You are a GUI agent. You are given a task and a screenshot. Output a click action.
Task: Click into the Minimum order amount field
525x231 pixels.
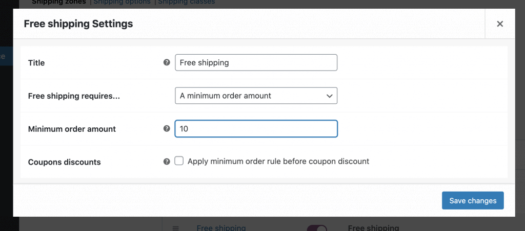(256, 129)
